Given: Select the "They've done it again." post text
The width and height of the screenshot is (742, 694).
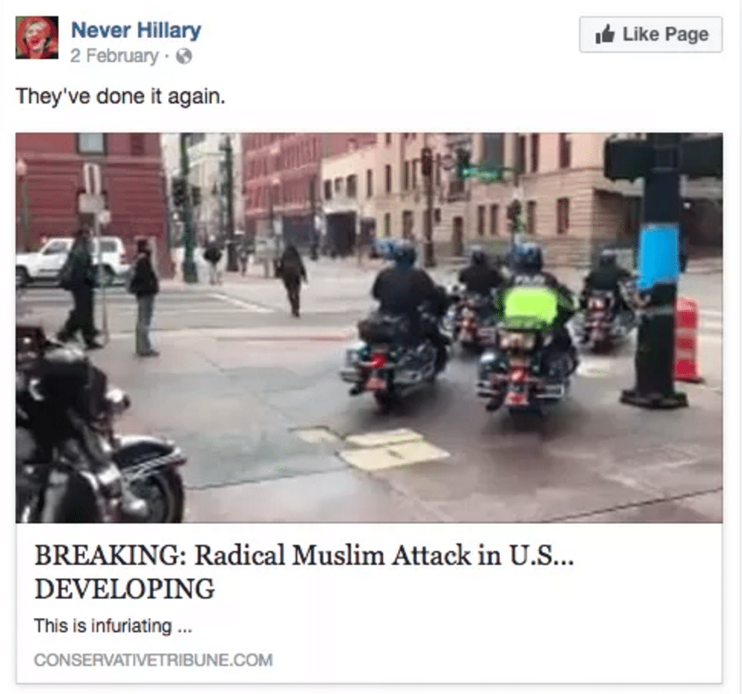Looking at the screenshot, I should coord(121,97).
